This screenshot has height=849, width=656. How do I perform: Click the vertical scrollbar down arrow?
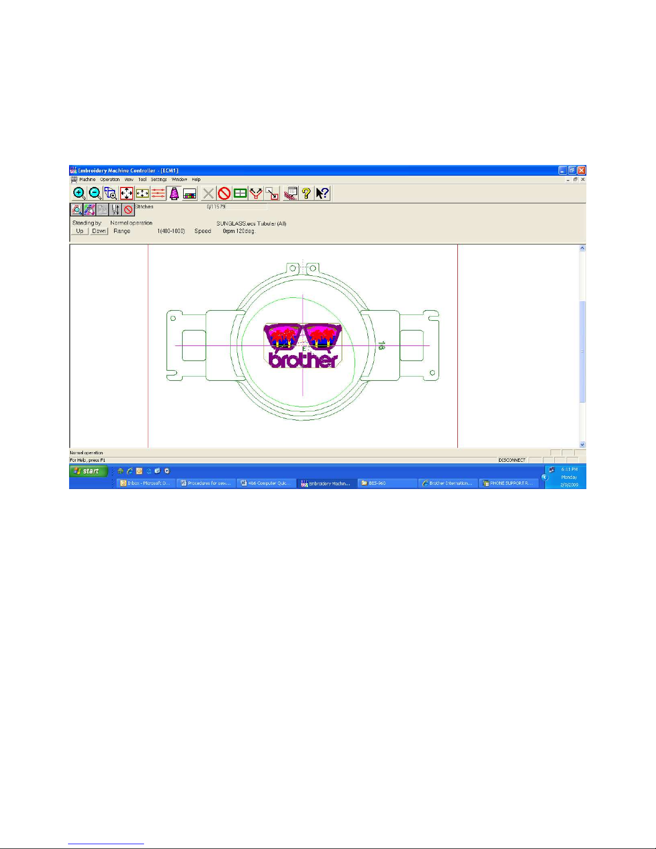click(582, 444)
